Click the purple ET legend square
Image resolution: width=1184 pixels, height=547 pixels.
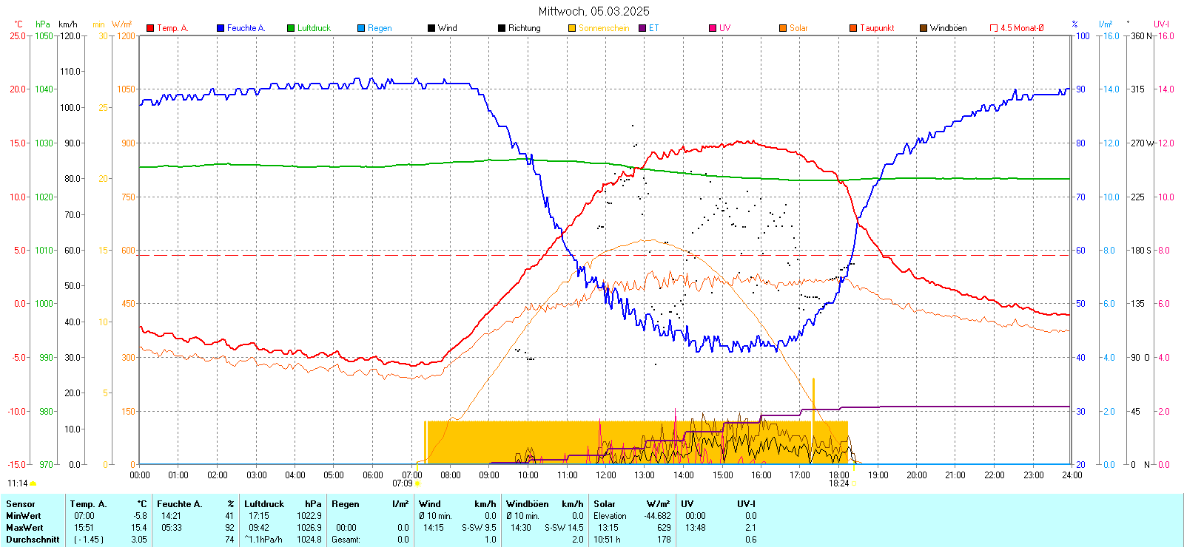(x=642, y=28)
